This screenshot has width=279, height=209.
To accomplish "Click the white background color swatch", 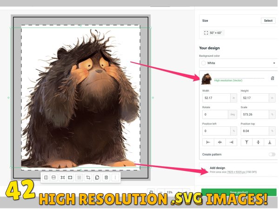I will [x=203, y=63].
